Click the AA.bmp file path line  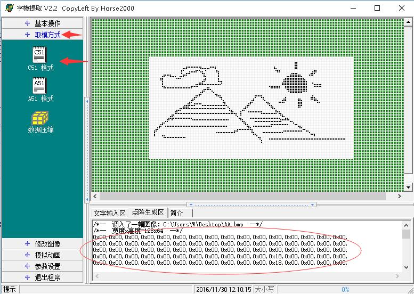(177, 225)
